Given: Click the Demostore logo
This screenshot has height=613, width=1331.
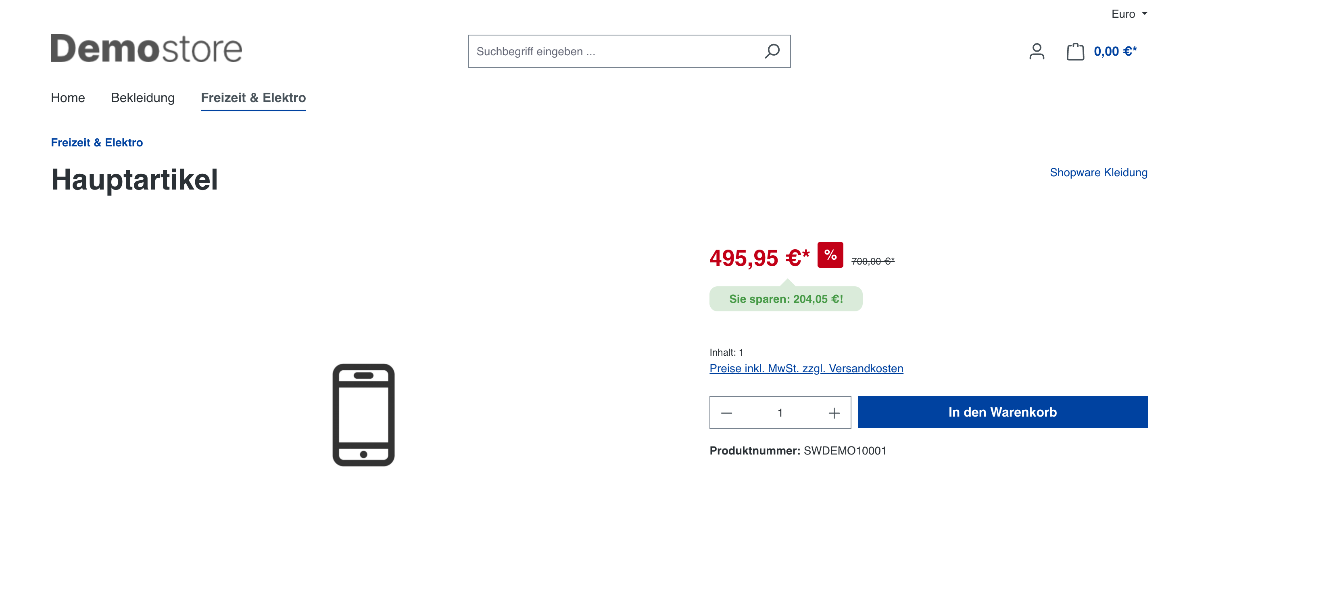Looking at the screenshot, I should pos(146,48).
